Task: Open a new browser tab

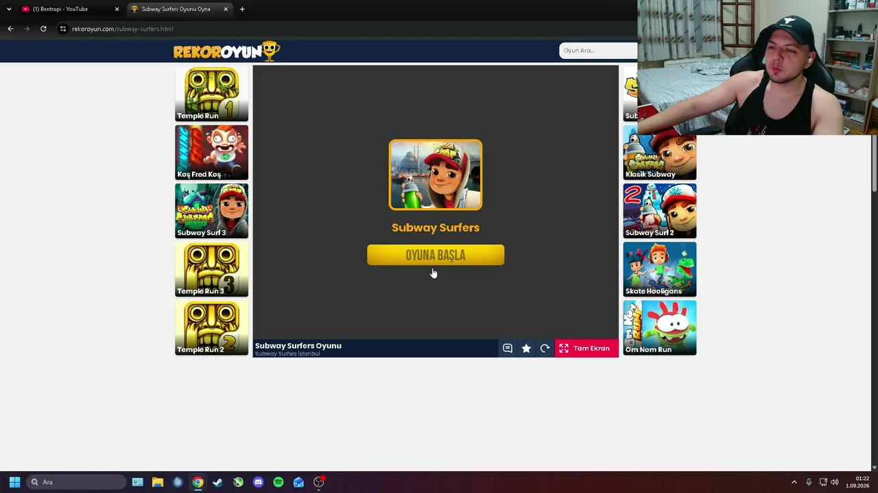Action: coord(242,9)
